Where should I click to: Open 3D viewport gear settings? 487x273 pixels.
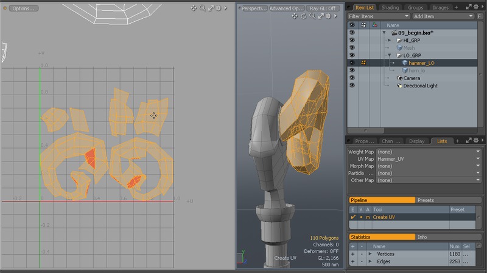click(327, 17)
